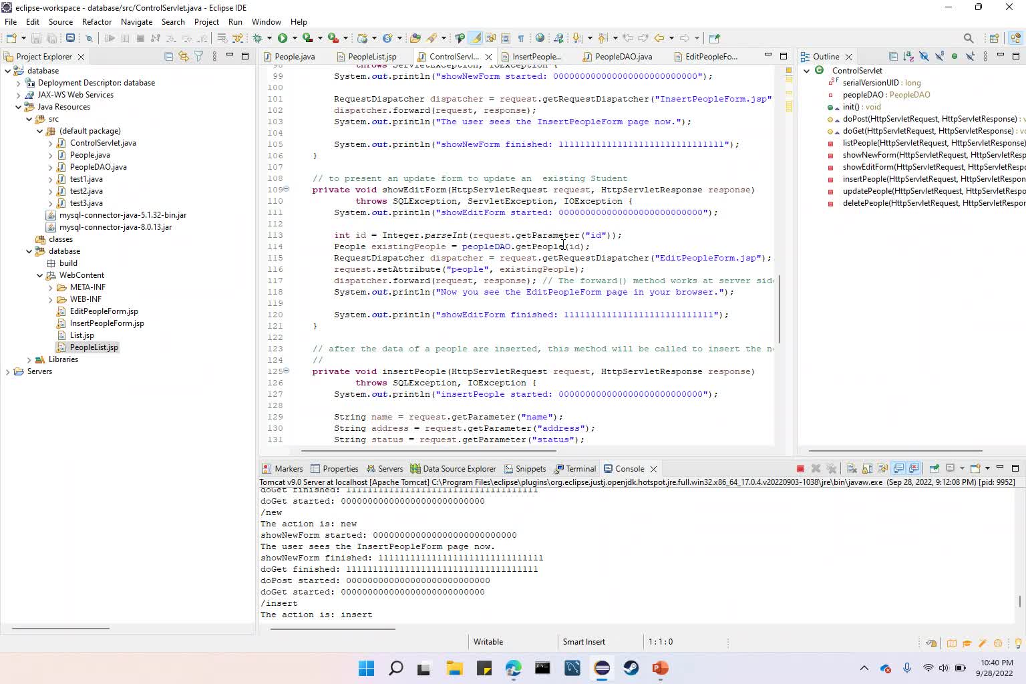Open the Open Console dropdown arrow
1026x684 pixels.
coord(987,468)
